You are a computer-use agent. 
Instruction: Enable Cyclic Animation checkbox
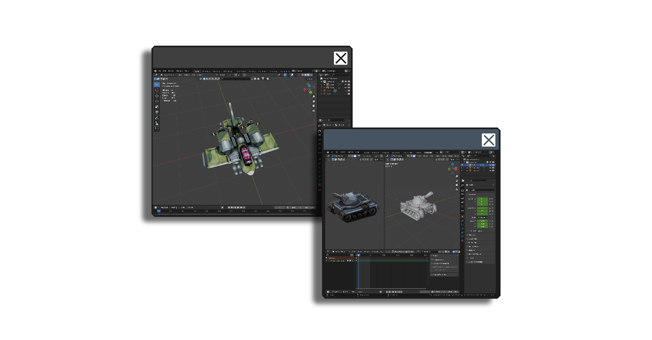click(432, 270)
